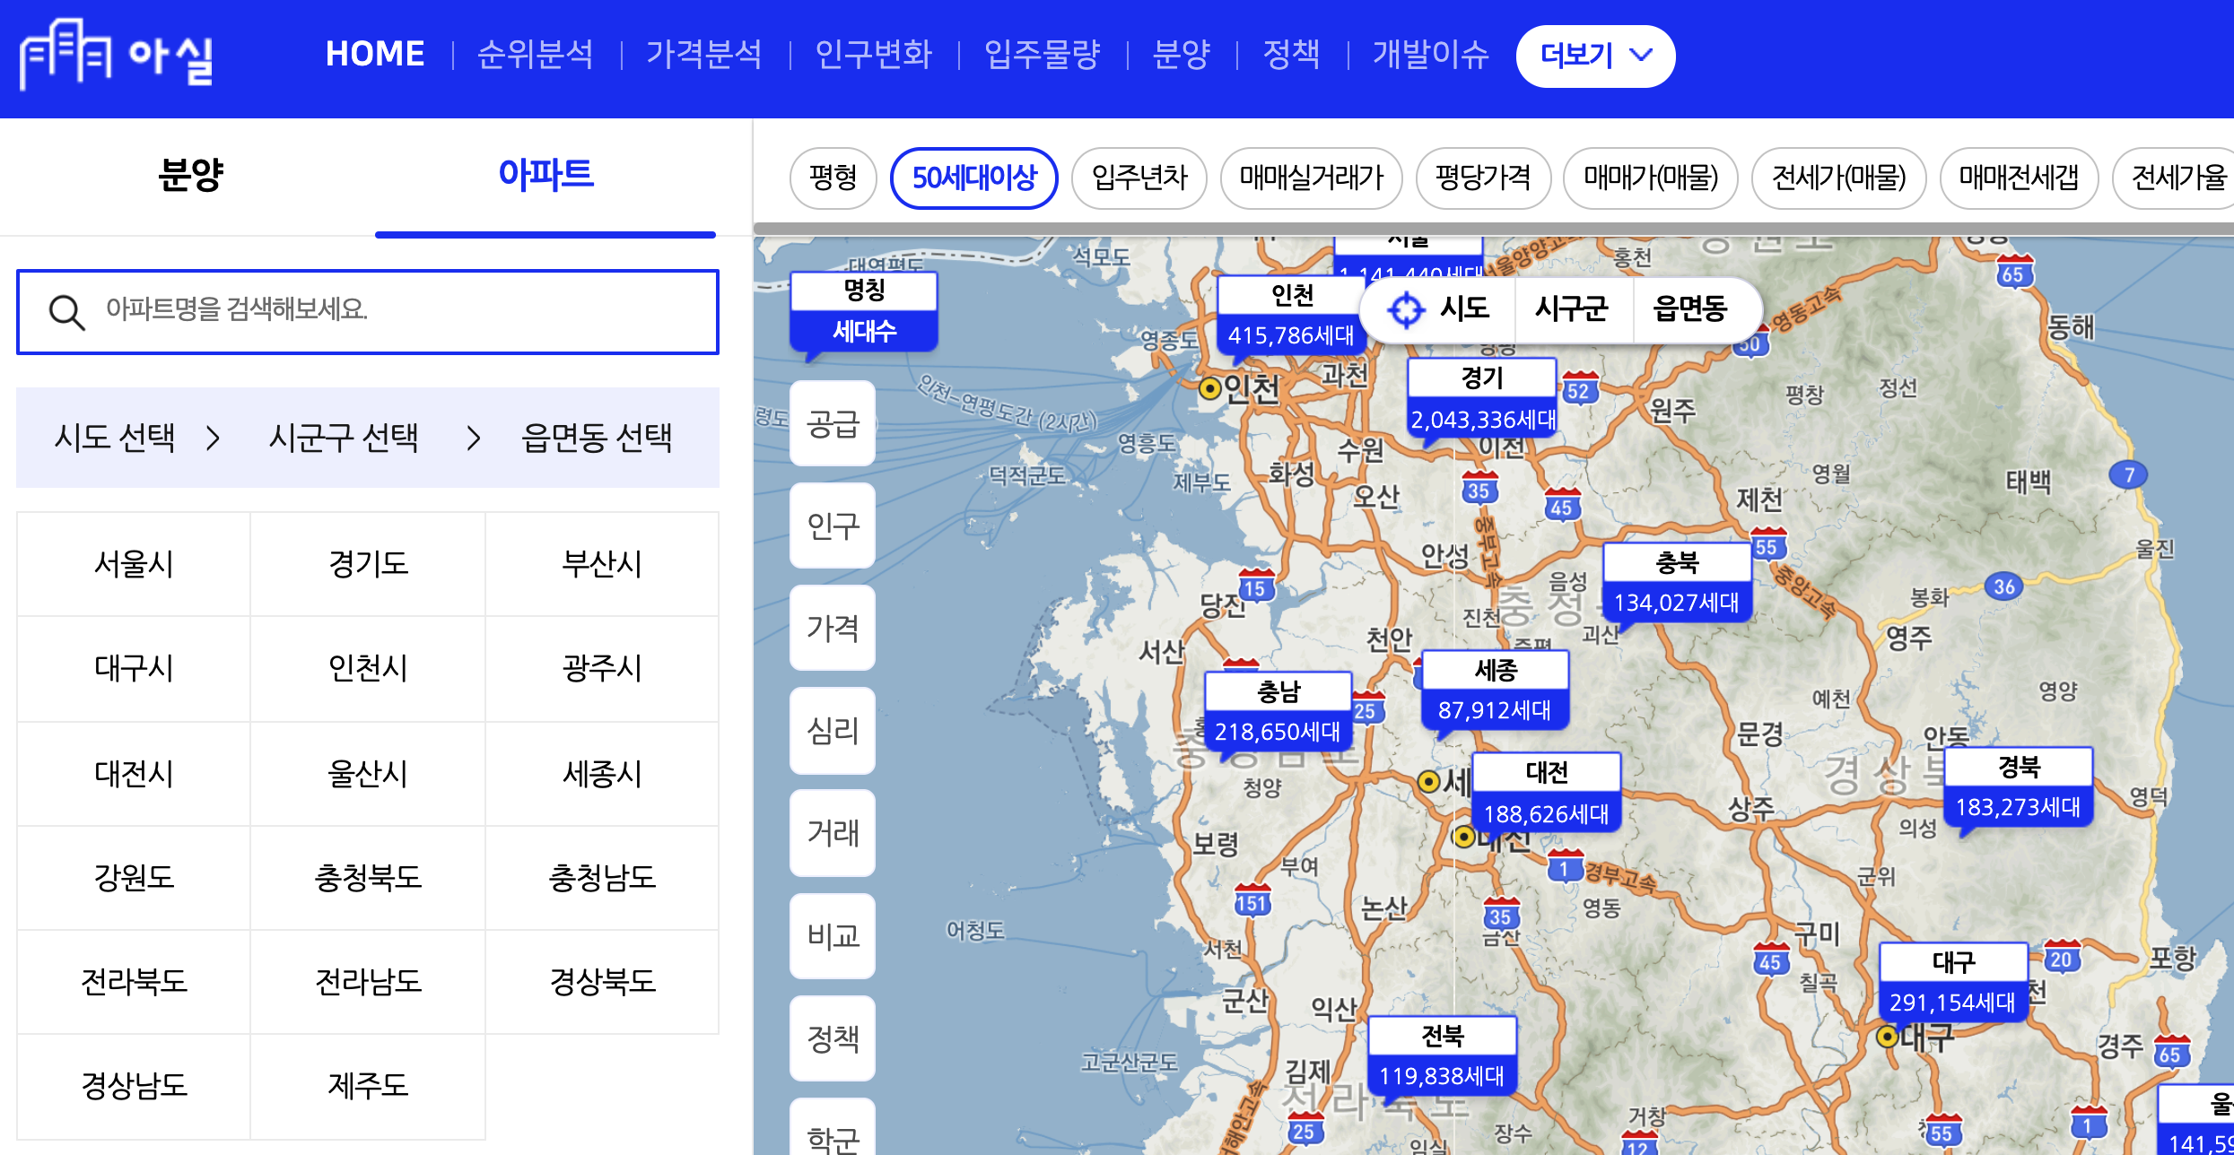Click the 전북 119,838세대 map marker
The width and height of the screenshot is (2234, 1155).
1442,1055
